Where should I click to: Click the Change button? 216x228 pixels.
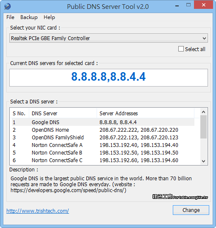click(x=191, y=210)
